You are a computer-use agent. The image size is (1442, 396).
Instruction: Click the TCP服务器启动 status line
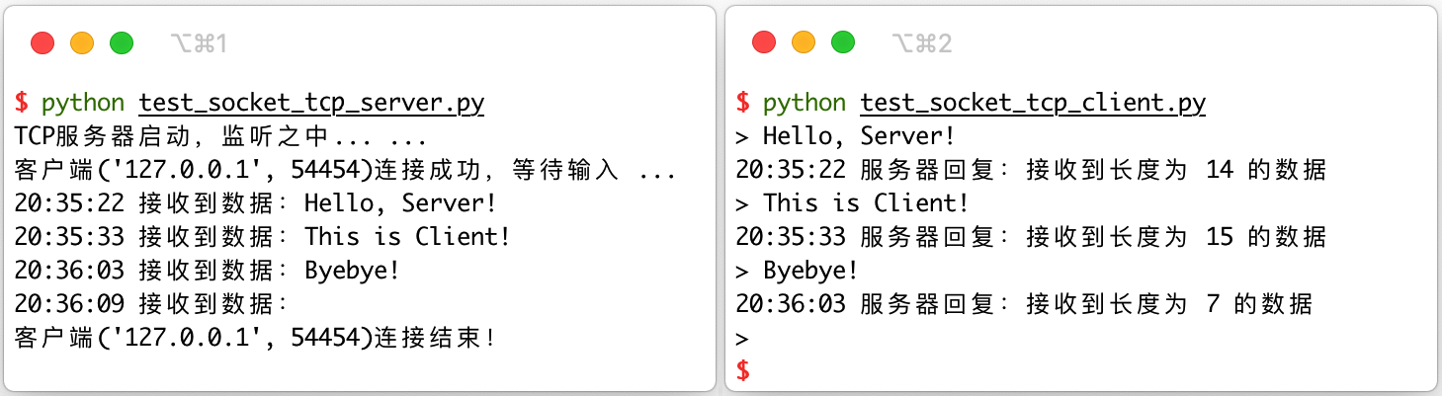[x=220, y=136]
